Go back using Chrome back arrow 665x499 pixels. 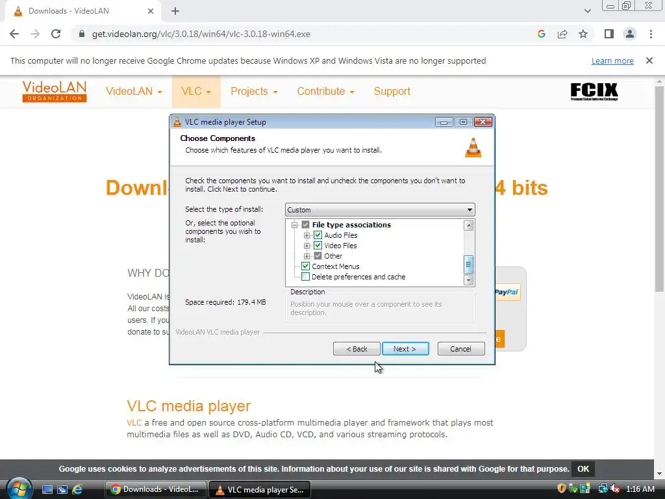point(14,34)
